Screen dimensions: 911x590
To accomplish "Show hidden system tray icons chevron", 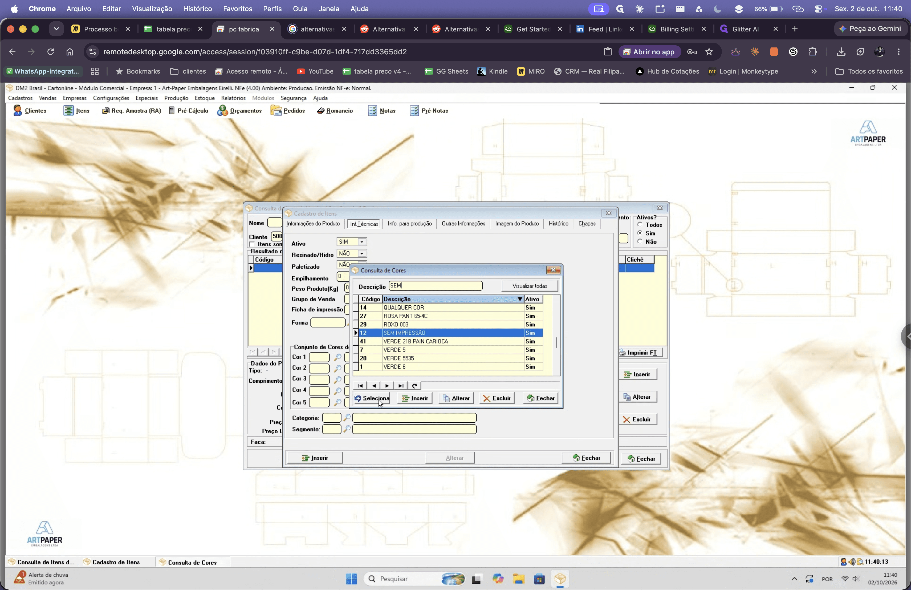I will (x=794, y=579).
